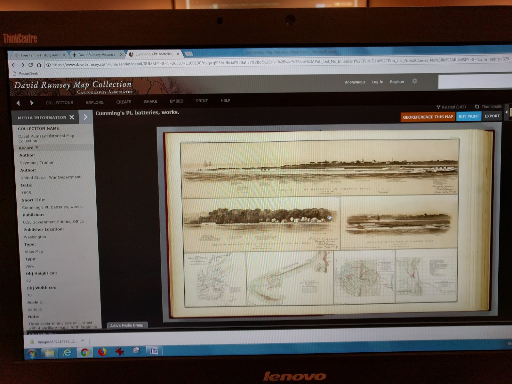
Task: Open File Explorer from taskbar
Action: (50, 353)
